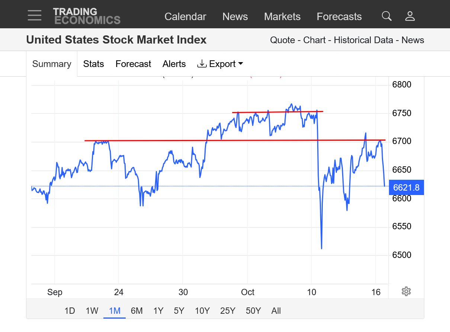Set chart range to 5Y
Viewport: 450px width, 332px height.
[x=179, y=311]
